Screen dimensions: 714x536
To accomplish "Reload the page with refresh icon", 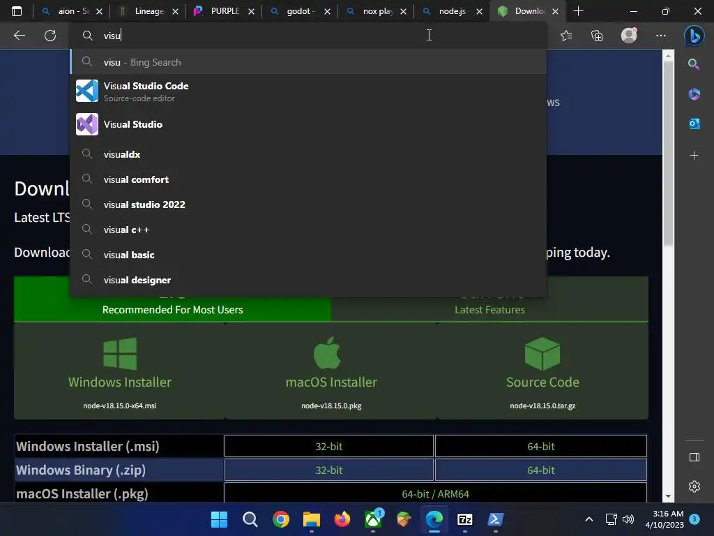I will (50, 36).
